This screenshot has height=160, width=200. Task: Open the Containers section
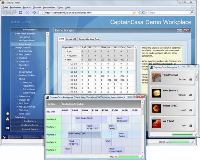[x=30, y=121]
